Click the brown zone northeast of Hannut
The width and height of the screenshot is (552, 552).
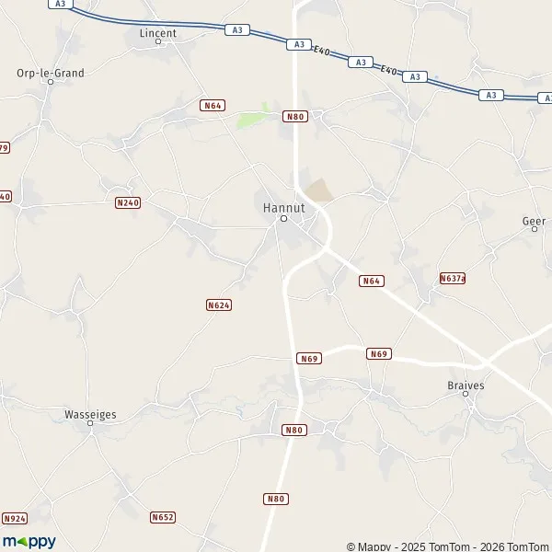coord(318,190)
